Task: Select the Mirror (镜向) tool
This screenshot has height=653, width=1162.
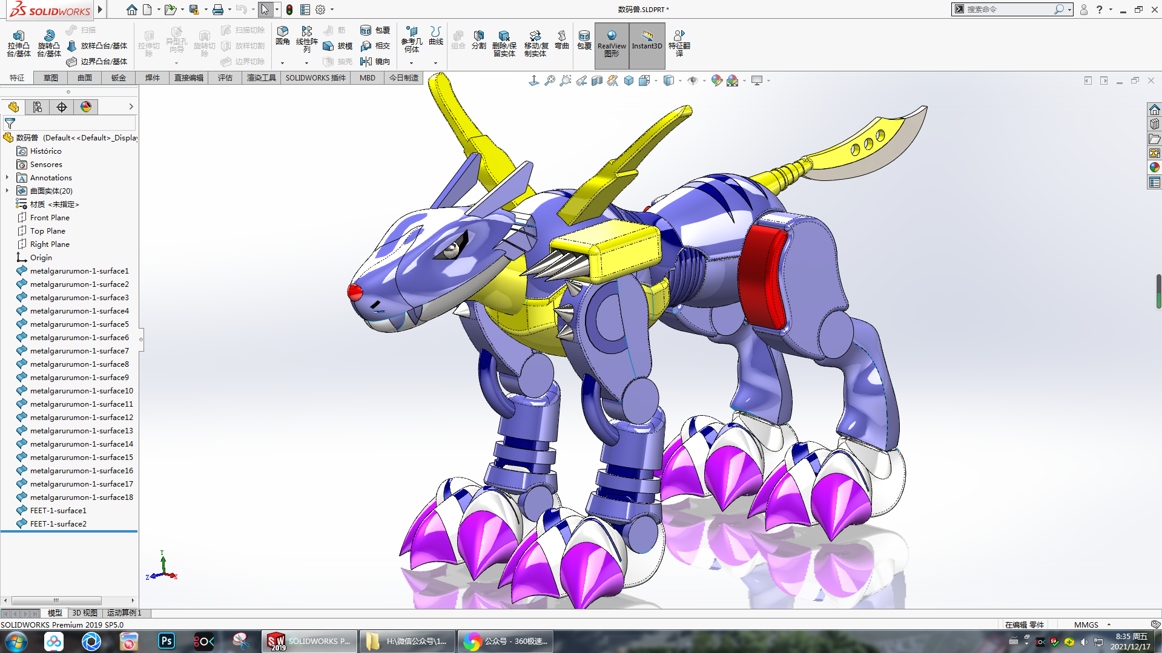Action: click(x=375, y=62)
